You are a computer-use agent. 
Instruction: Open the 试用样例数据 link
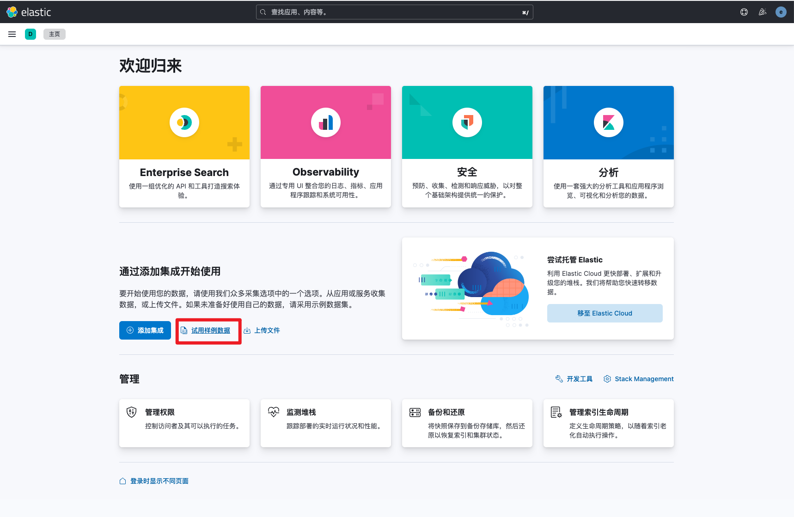click(x=211, y=330)
